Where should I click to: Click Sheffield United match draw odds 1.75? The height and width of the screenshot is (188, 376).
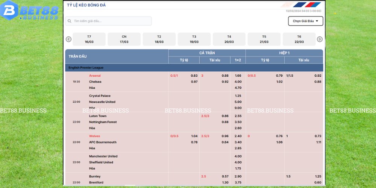[x=238, y=168]
